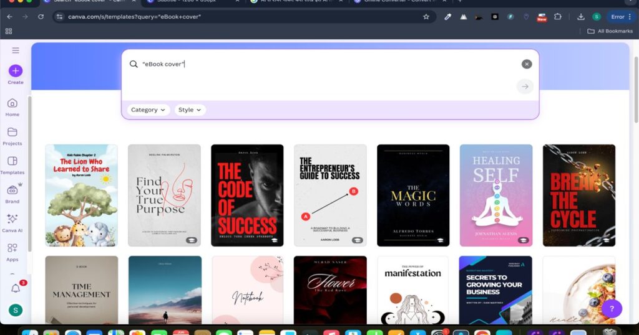
Task: Reload the page
Action: [41, 17]
